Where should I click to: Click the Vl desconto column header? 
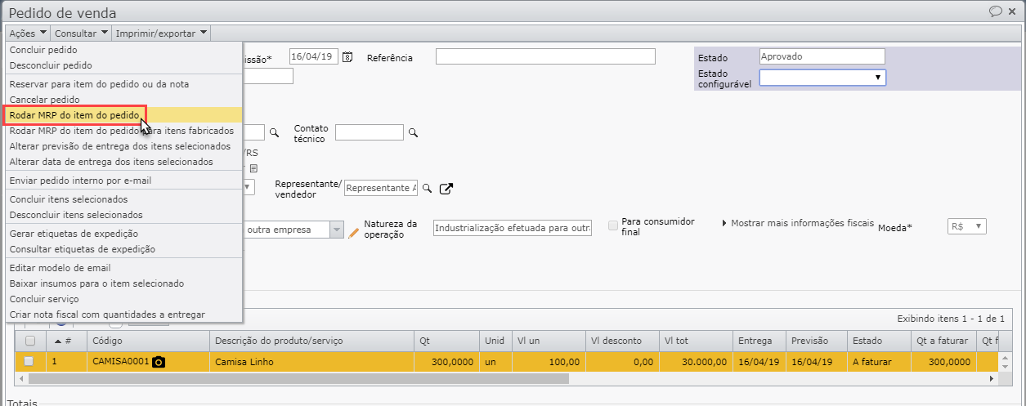coord(621,341)
